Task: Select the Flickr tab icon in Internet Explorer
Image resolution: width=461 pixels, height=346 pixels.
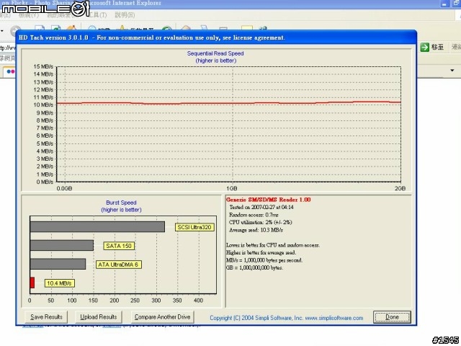Action: [x=11, y=71]
